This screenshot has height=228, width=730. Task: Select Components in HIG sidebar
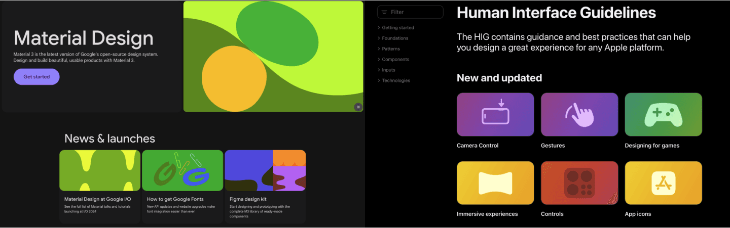pos(395,60)
